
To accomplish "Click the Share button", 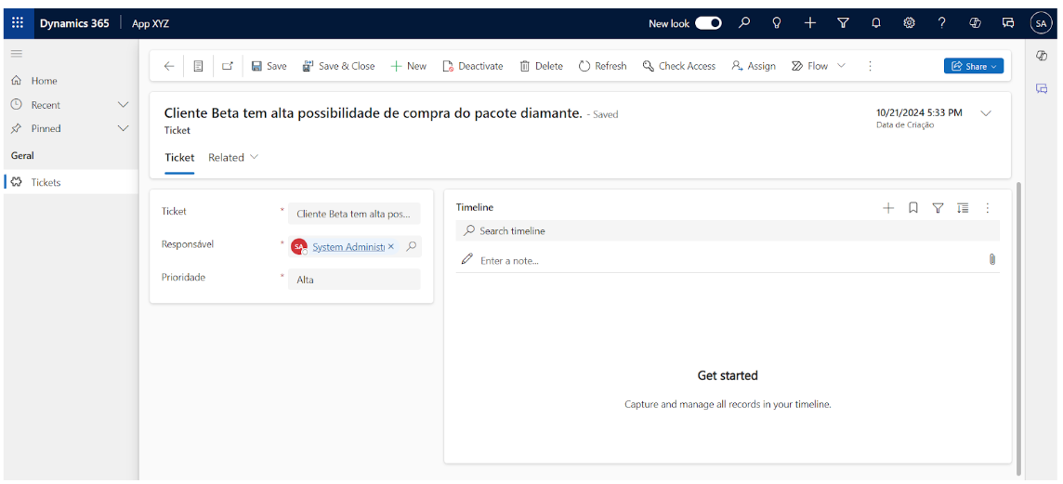I will [x=974, y=66].
